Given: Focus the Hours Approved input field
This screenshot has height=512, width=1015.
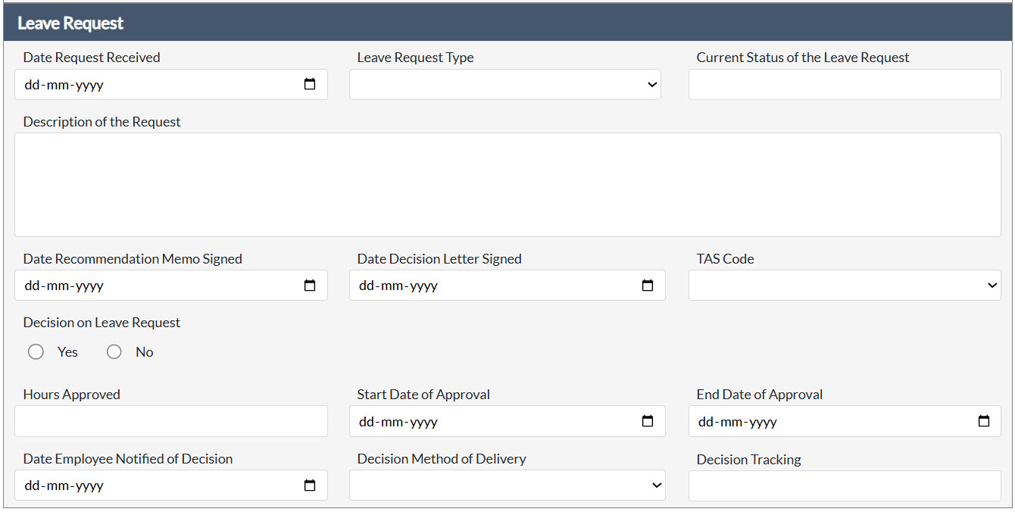Looking at the screenshot, I should click(x=171, y=421).
